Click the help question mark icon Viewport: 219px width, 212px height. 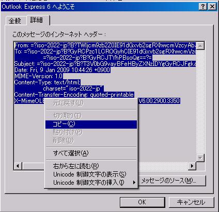pyautogui.click(x=203, y=7)
